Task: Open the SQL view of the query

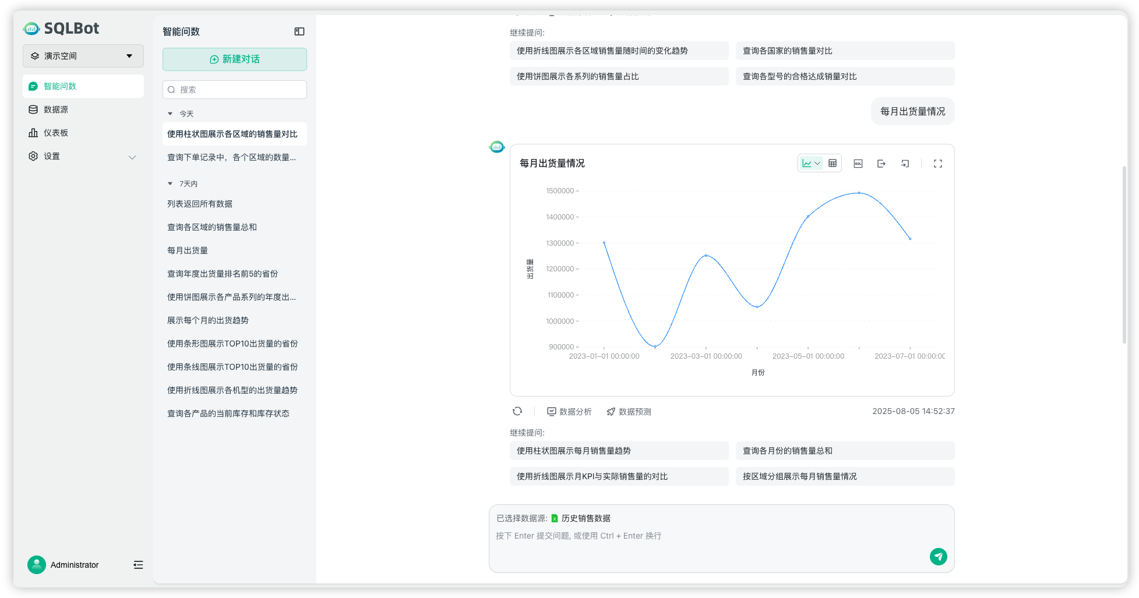Action: pyautogui.click(x=858, y=163)
